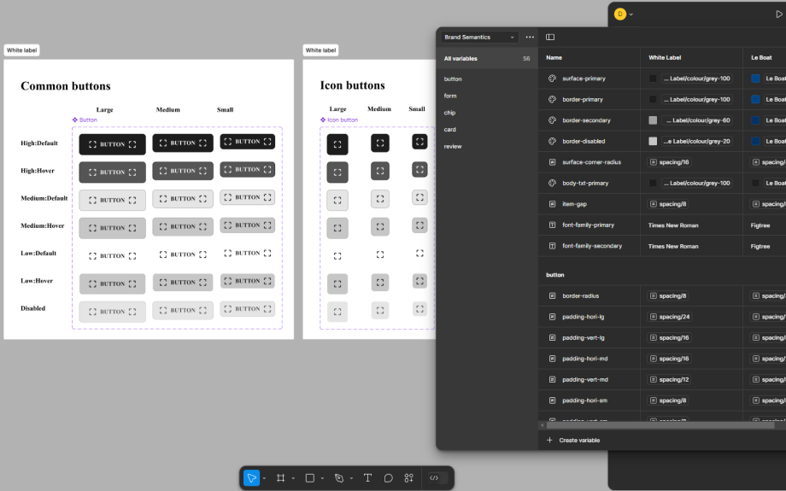
Task: Click the Present play button
Action: 778,15
